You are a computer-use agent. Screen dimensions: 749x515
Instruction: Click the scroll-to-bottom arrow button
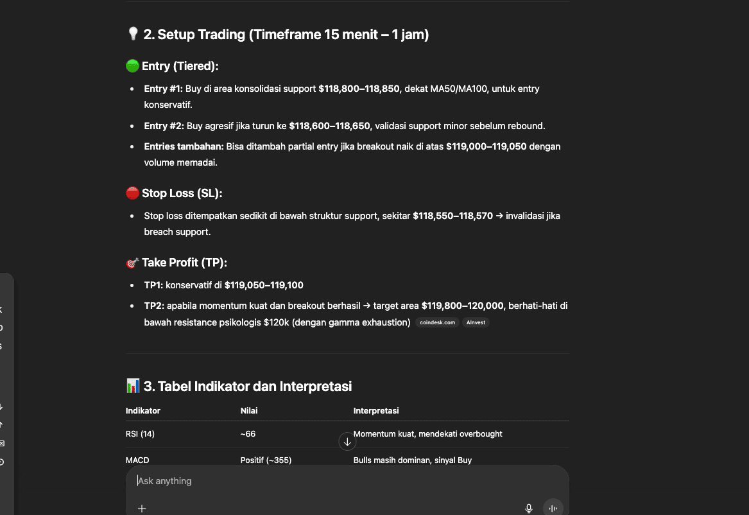pyautogui.click(x=347, y=442)
